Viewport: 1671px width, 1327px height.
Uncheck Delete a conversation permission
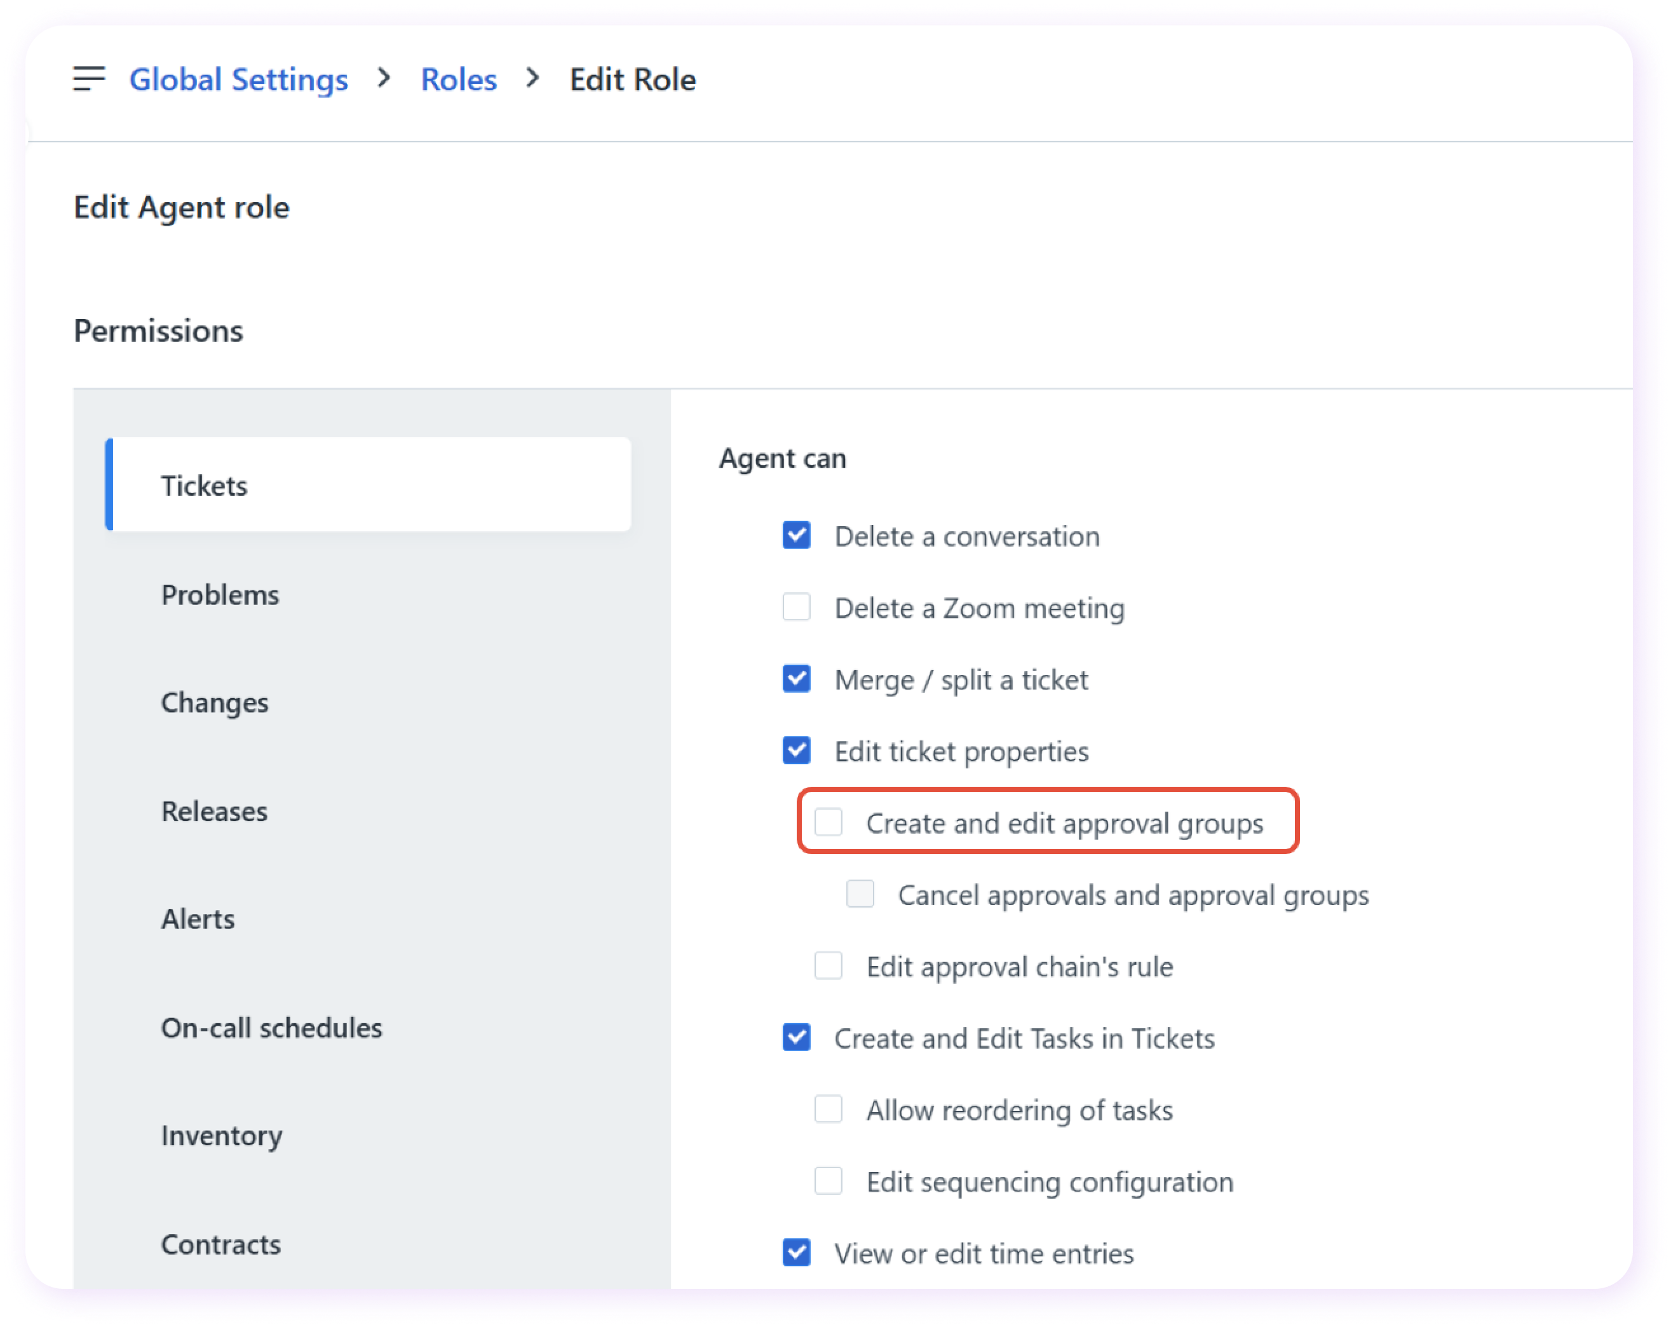(x=796, y=536)
